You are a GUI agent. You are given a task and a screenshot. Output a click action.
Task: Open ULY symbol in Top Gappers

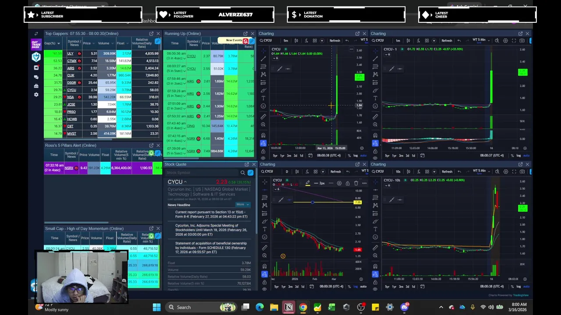coord(70,54)
